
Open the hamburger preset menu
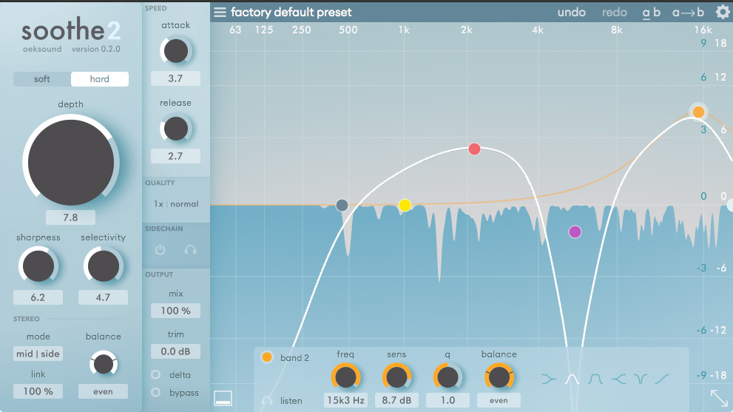coord(220,12)
